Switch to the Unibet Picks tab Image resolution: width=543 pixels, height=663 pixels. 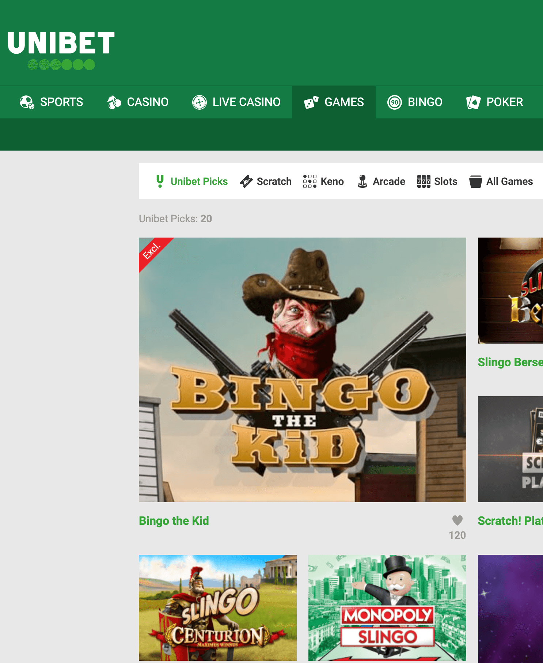(x=199, y=181)
